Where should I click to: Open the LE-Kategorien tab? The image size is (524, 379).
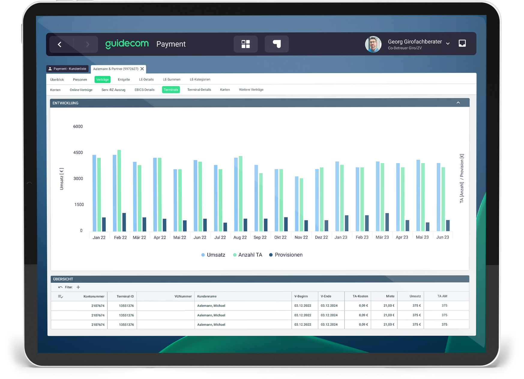point(200,80)
